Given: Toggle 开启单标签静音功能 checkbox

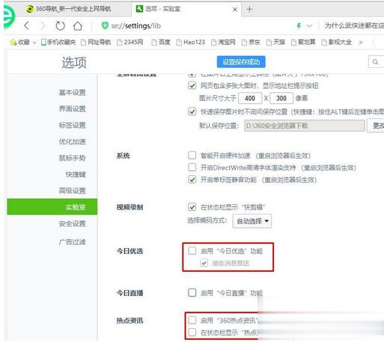Looking at the screenshot, I should pos(192,179).
